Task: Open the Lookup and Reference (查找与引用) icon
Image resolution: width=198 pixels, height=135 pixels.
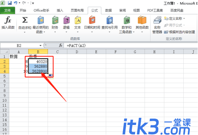Action: coord(109,20)
